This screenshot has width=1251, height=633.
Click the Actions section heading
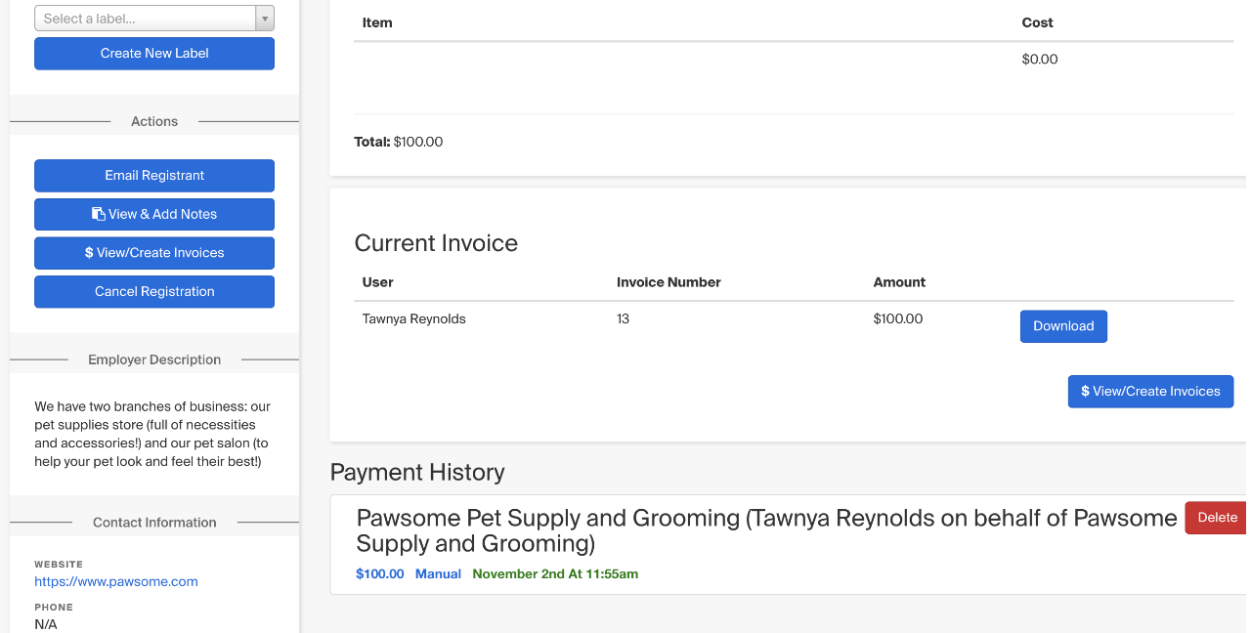coord(154,121)
